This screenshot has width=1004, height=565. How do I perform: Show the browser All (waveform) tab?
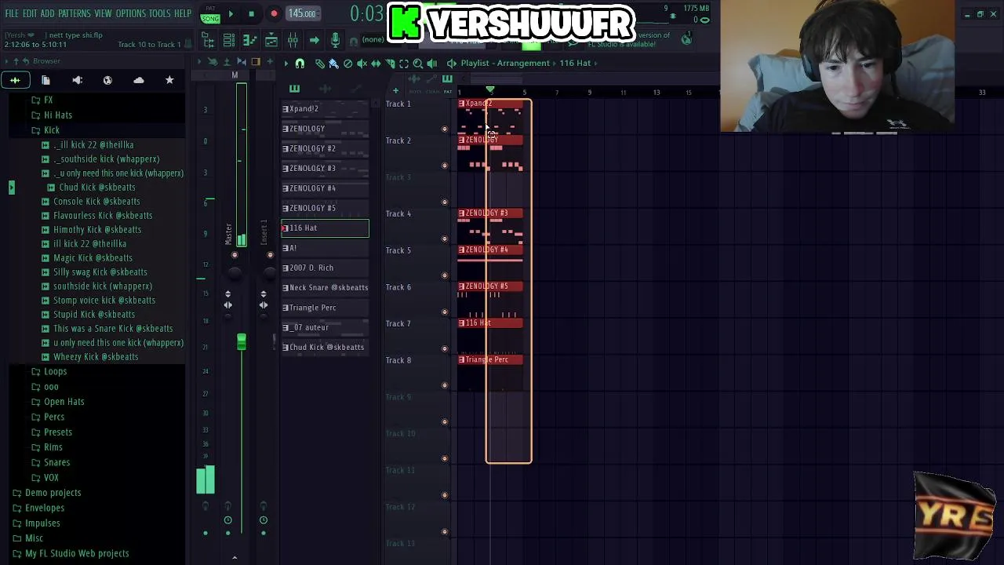tap(15, 80)
